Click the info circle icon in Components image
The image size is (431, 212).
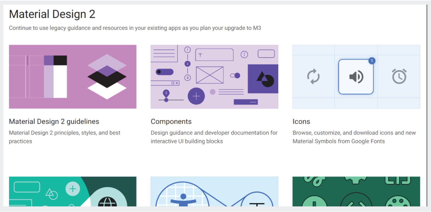coord(244,54)
